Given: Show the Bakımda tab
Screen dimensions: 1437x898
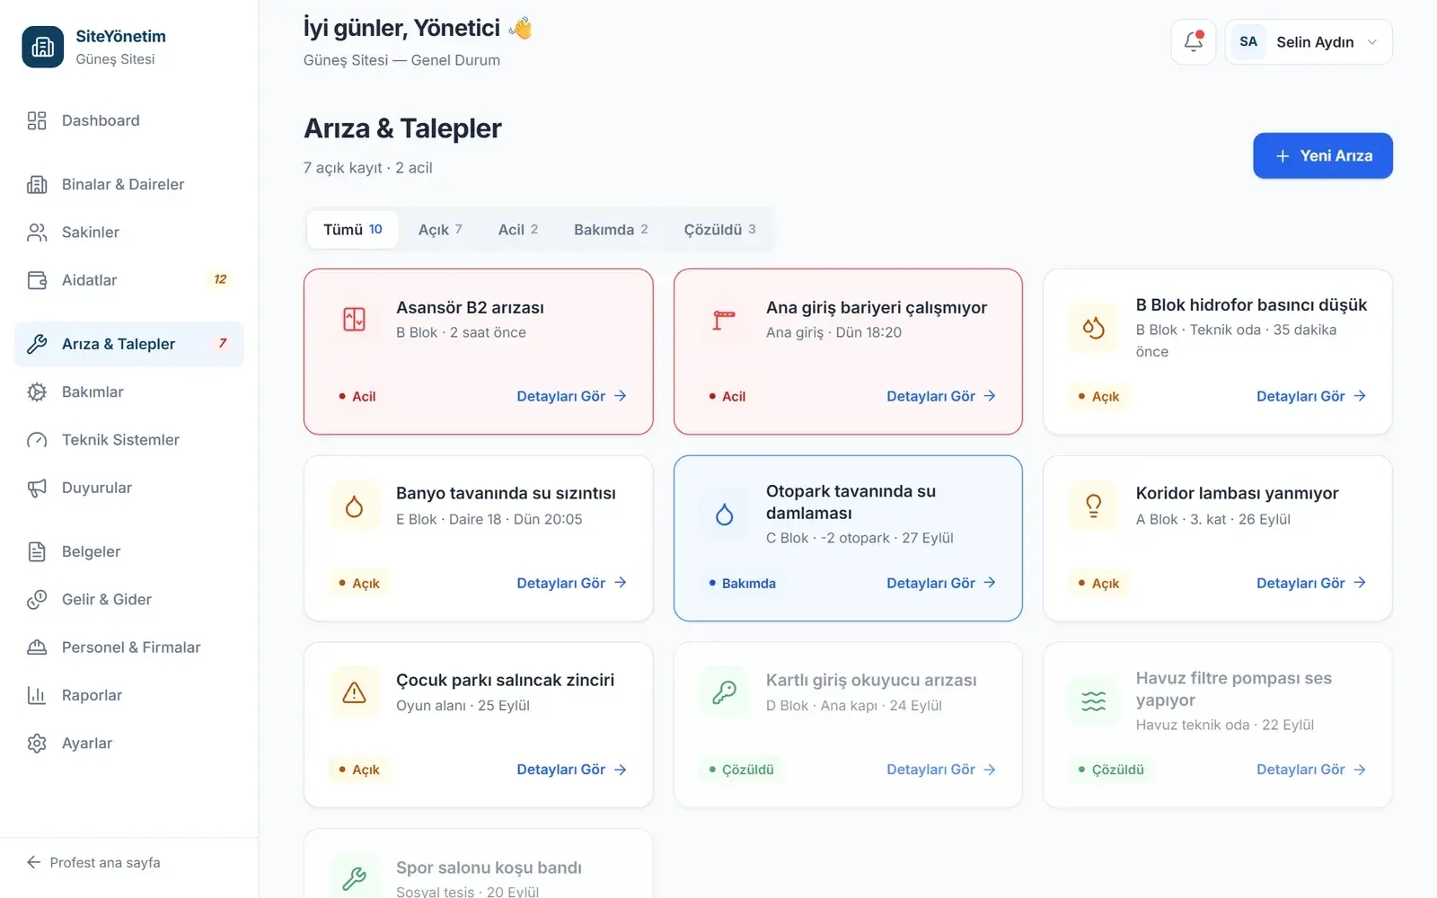Looking at the screenshot, I should tap(611, 230).
